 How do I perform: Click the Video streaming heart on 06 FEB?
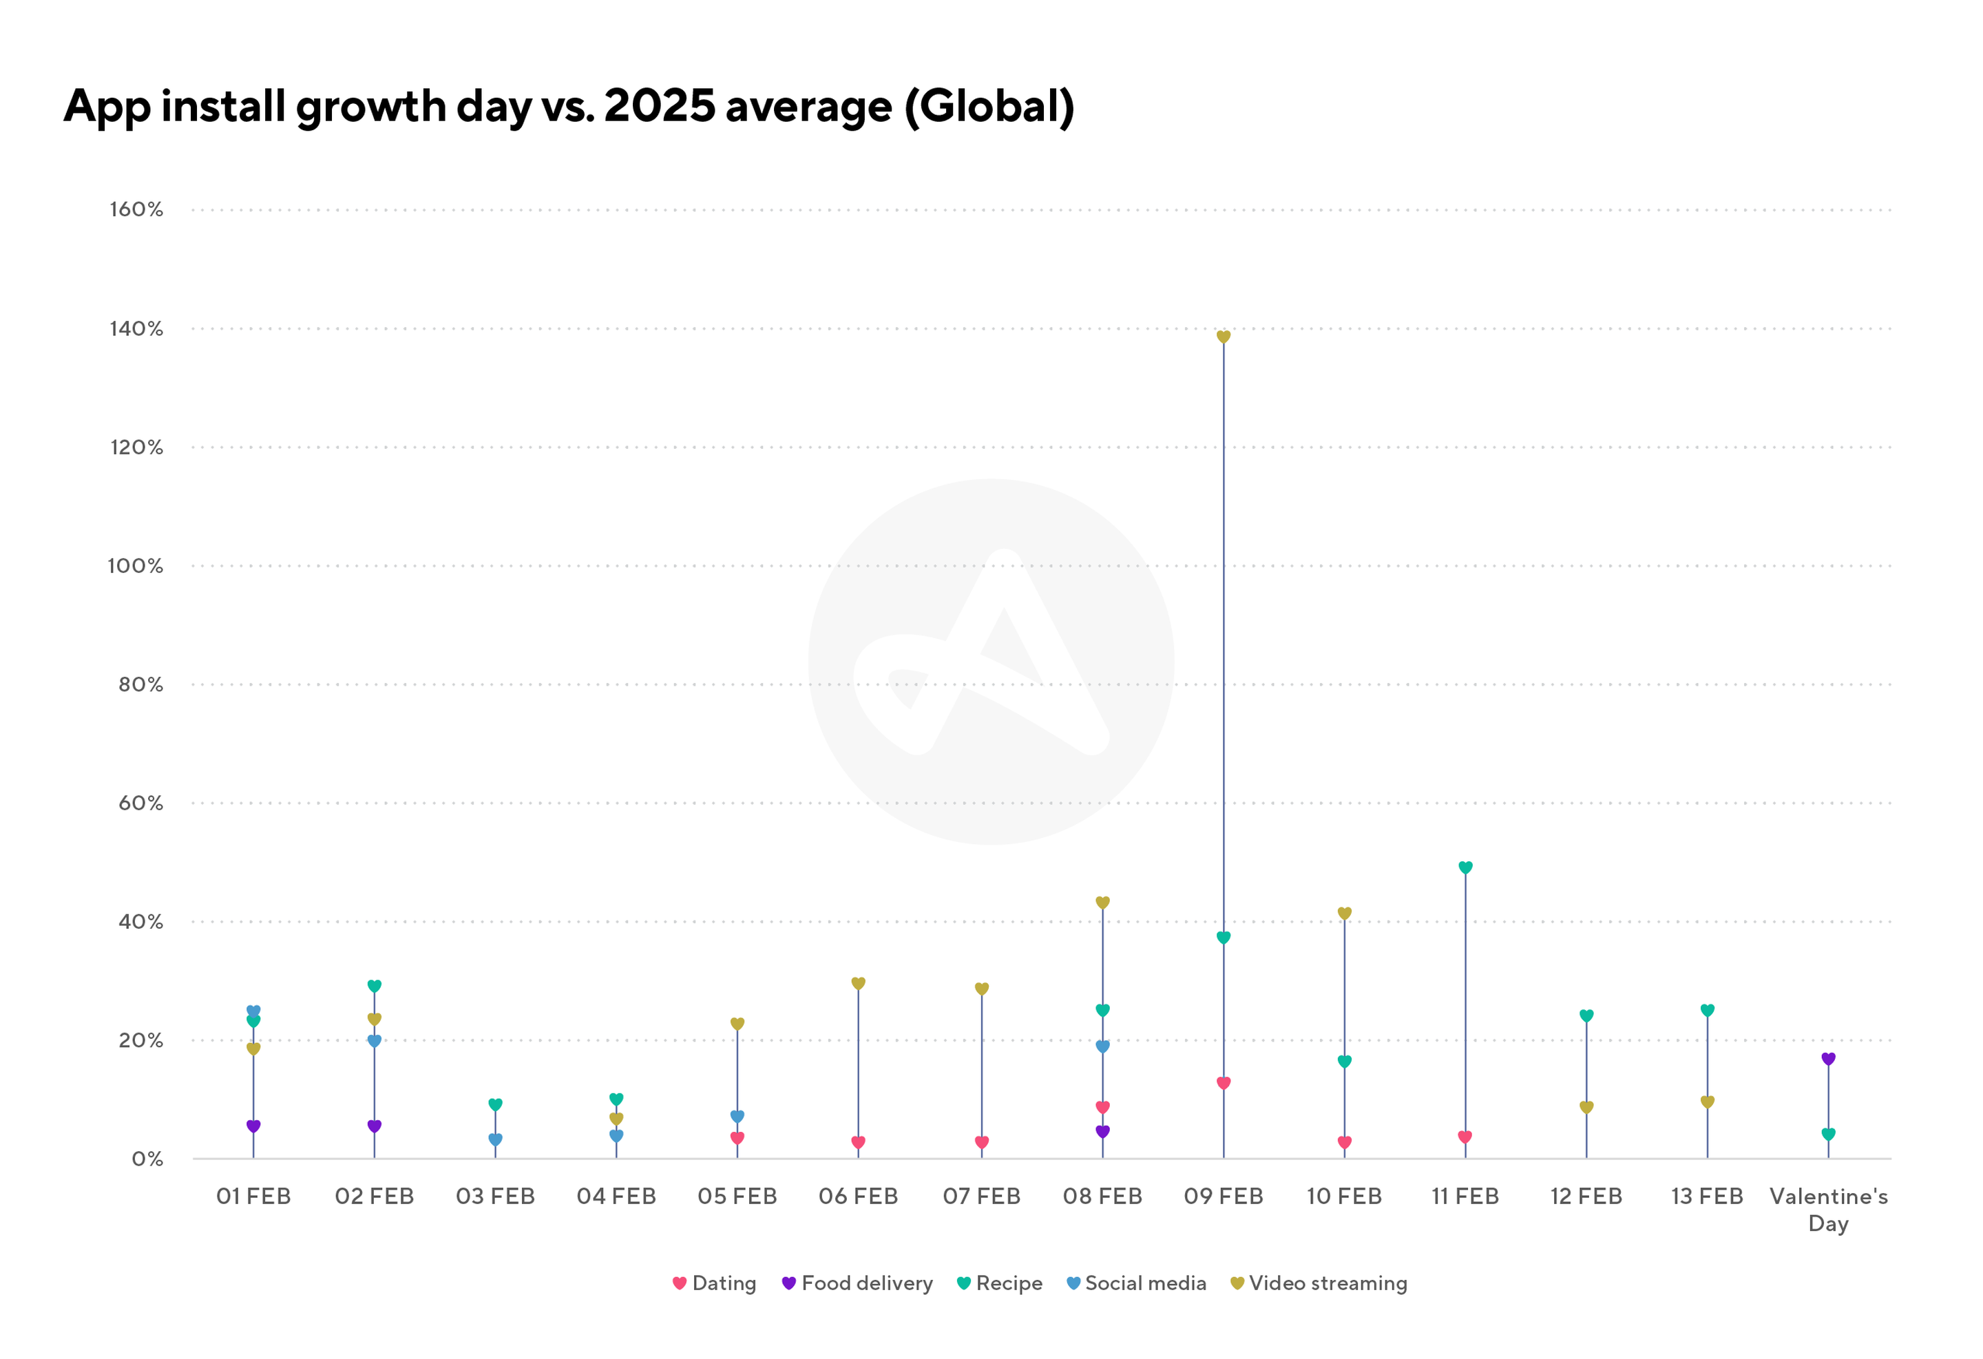coord(859,983)
